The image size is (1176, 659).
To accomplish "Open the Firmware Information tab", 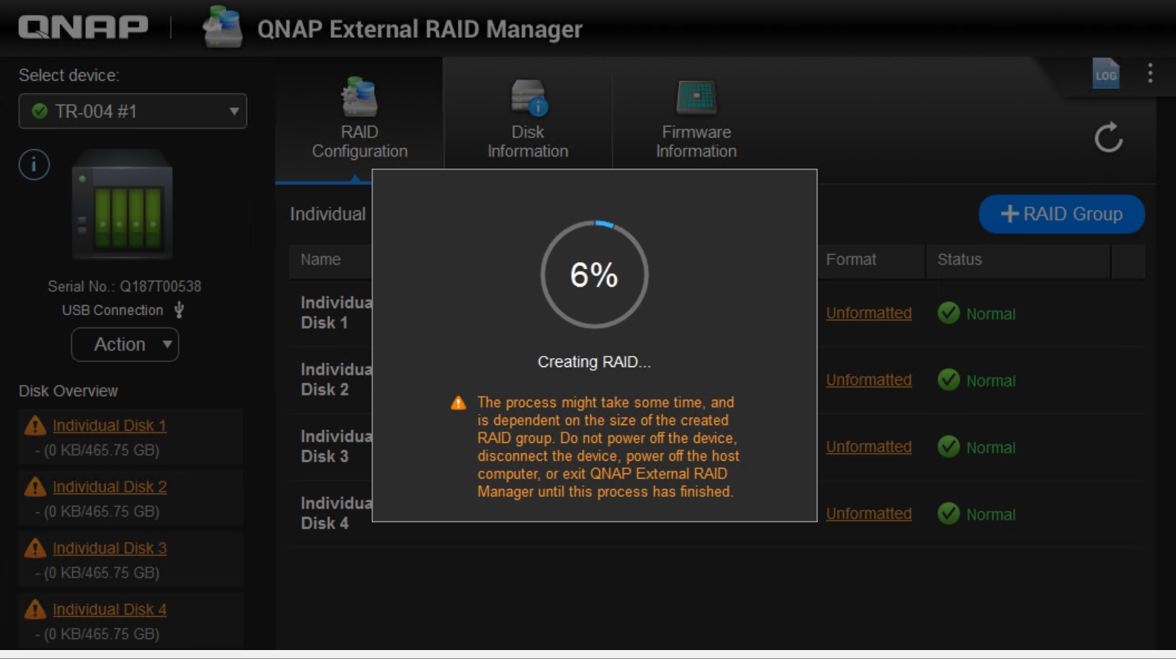I will pyautogui.click(x=696, y=120).
